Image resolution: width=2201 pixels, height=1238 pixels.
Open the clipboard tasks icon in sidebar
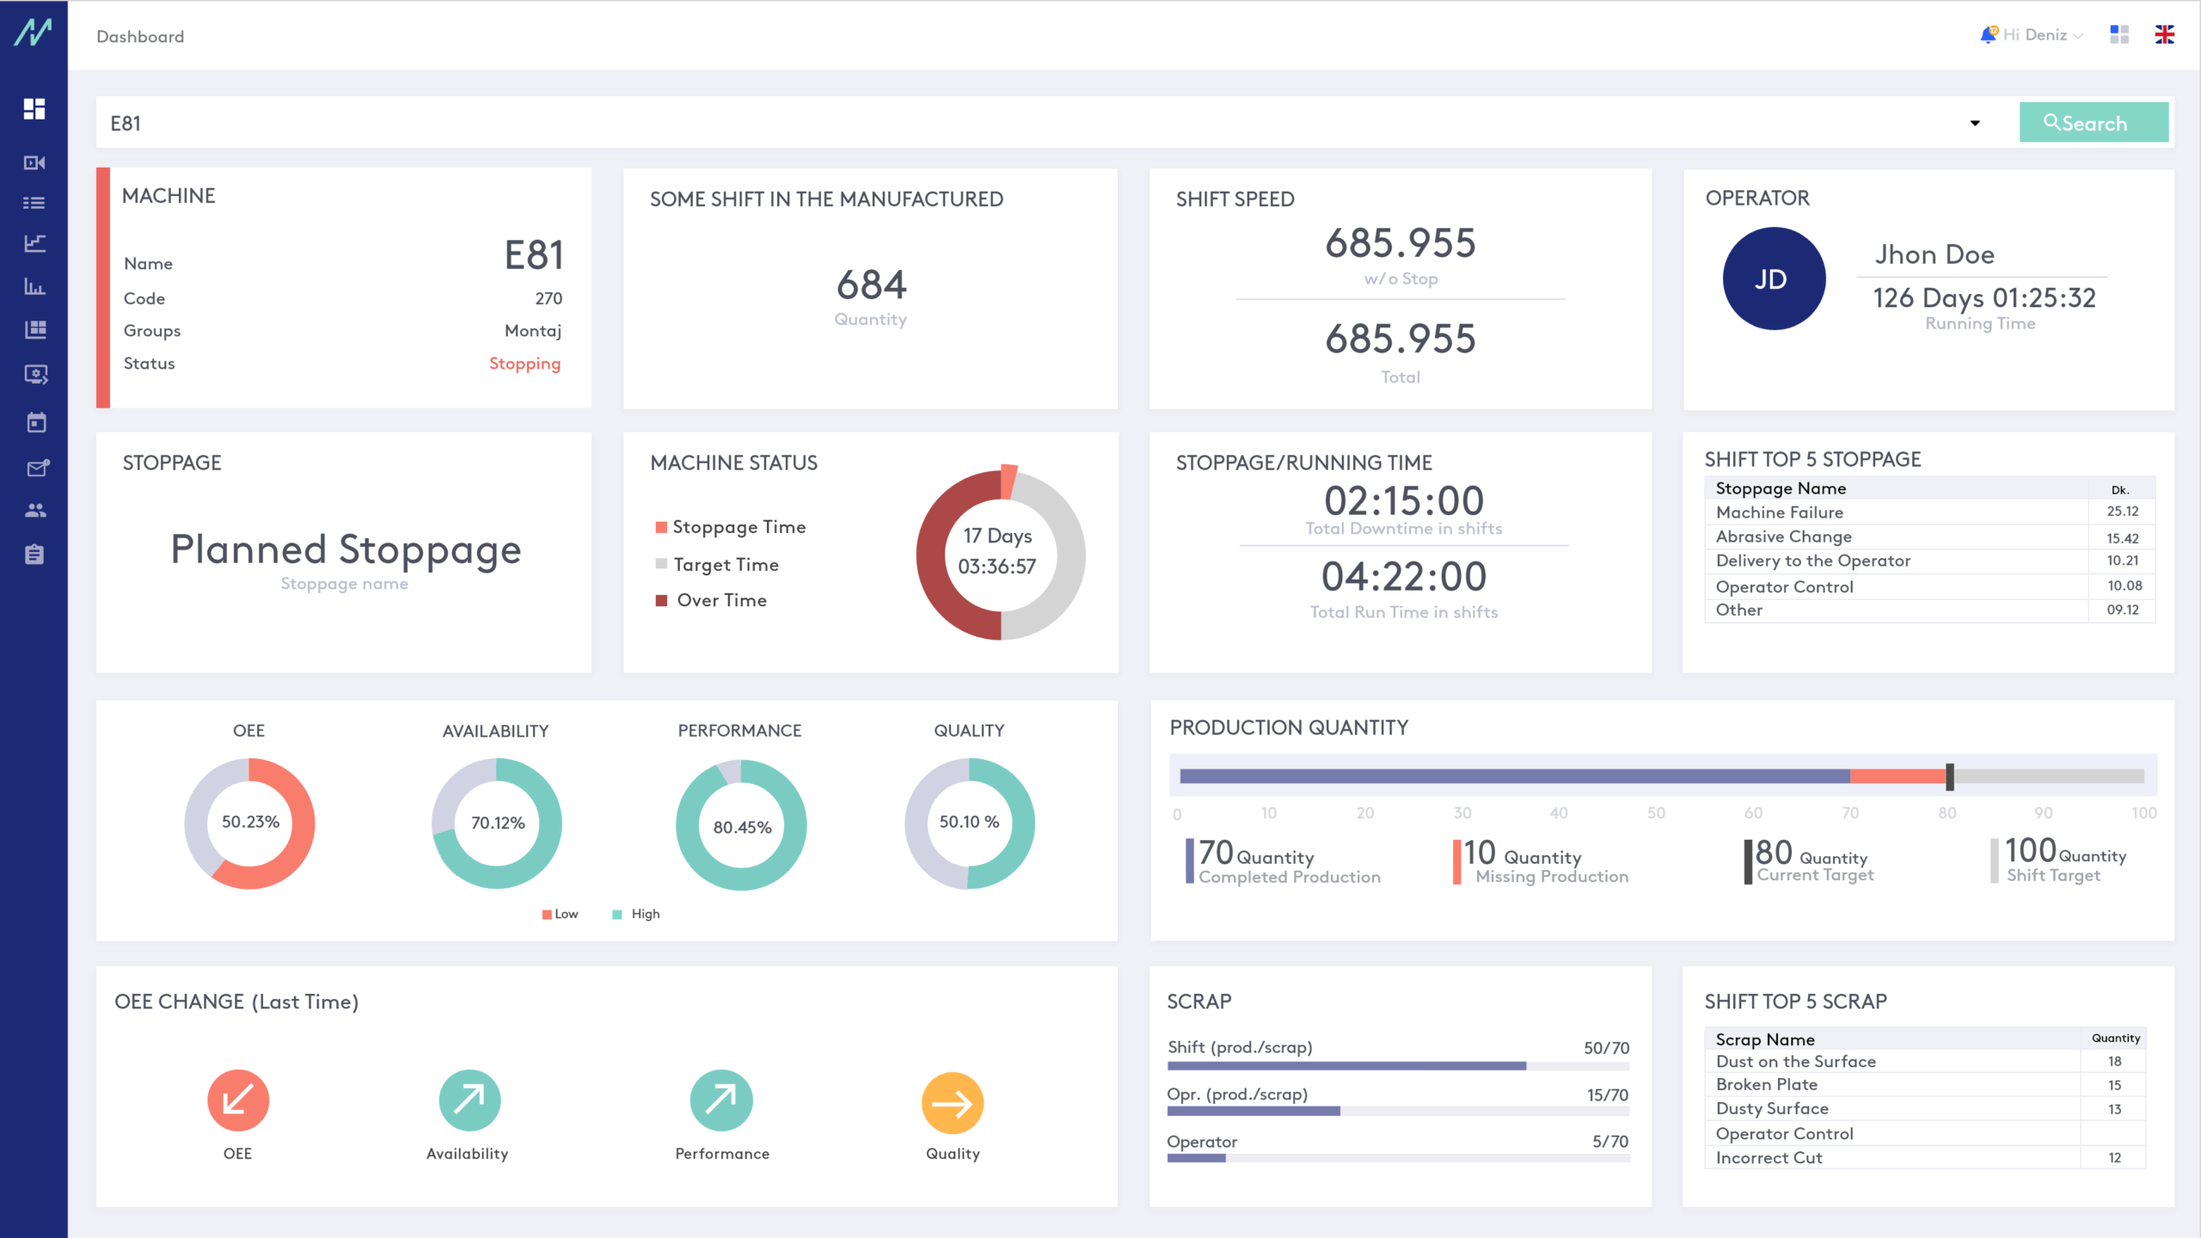click(34, 554)
